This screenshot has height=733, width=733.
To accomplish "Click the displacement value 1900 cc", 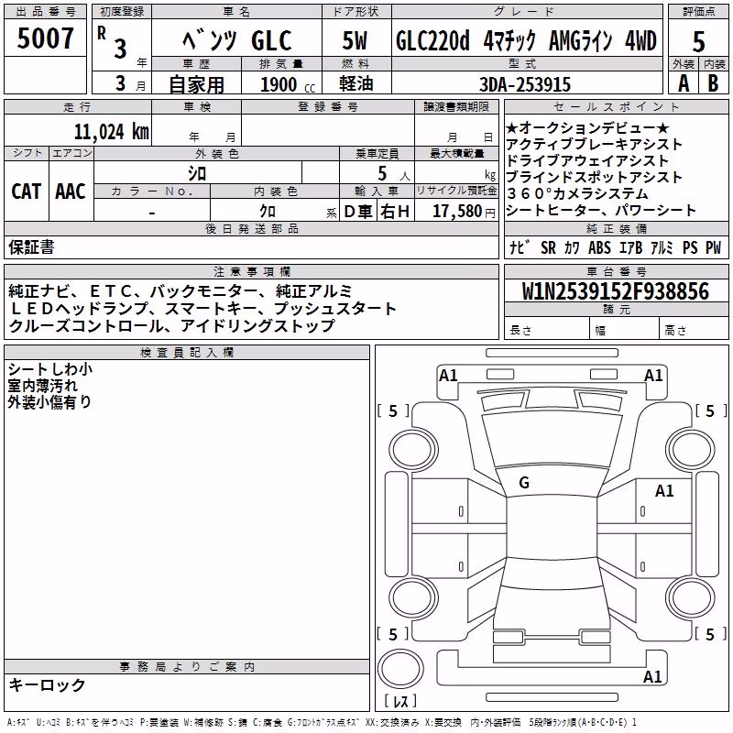I will [x=288, y=85].
